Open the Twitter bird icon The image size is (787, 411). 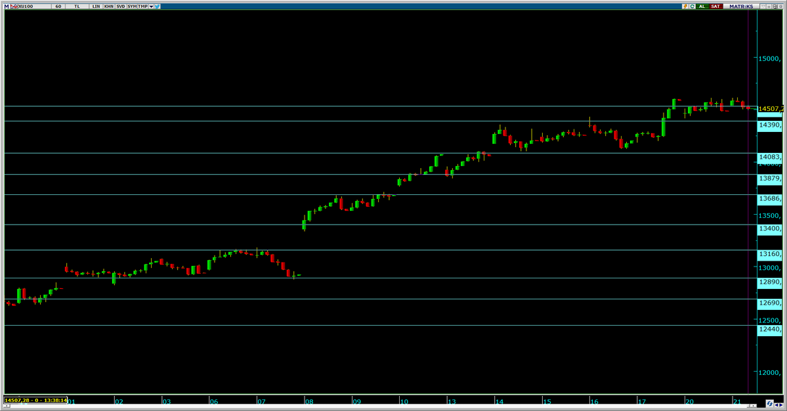click(158, 7)
